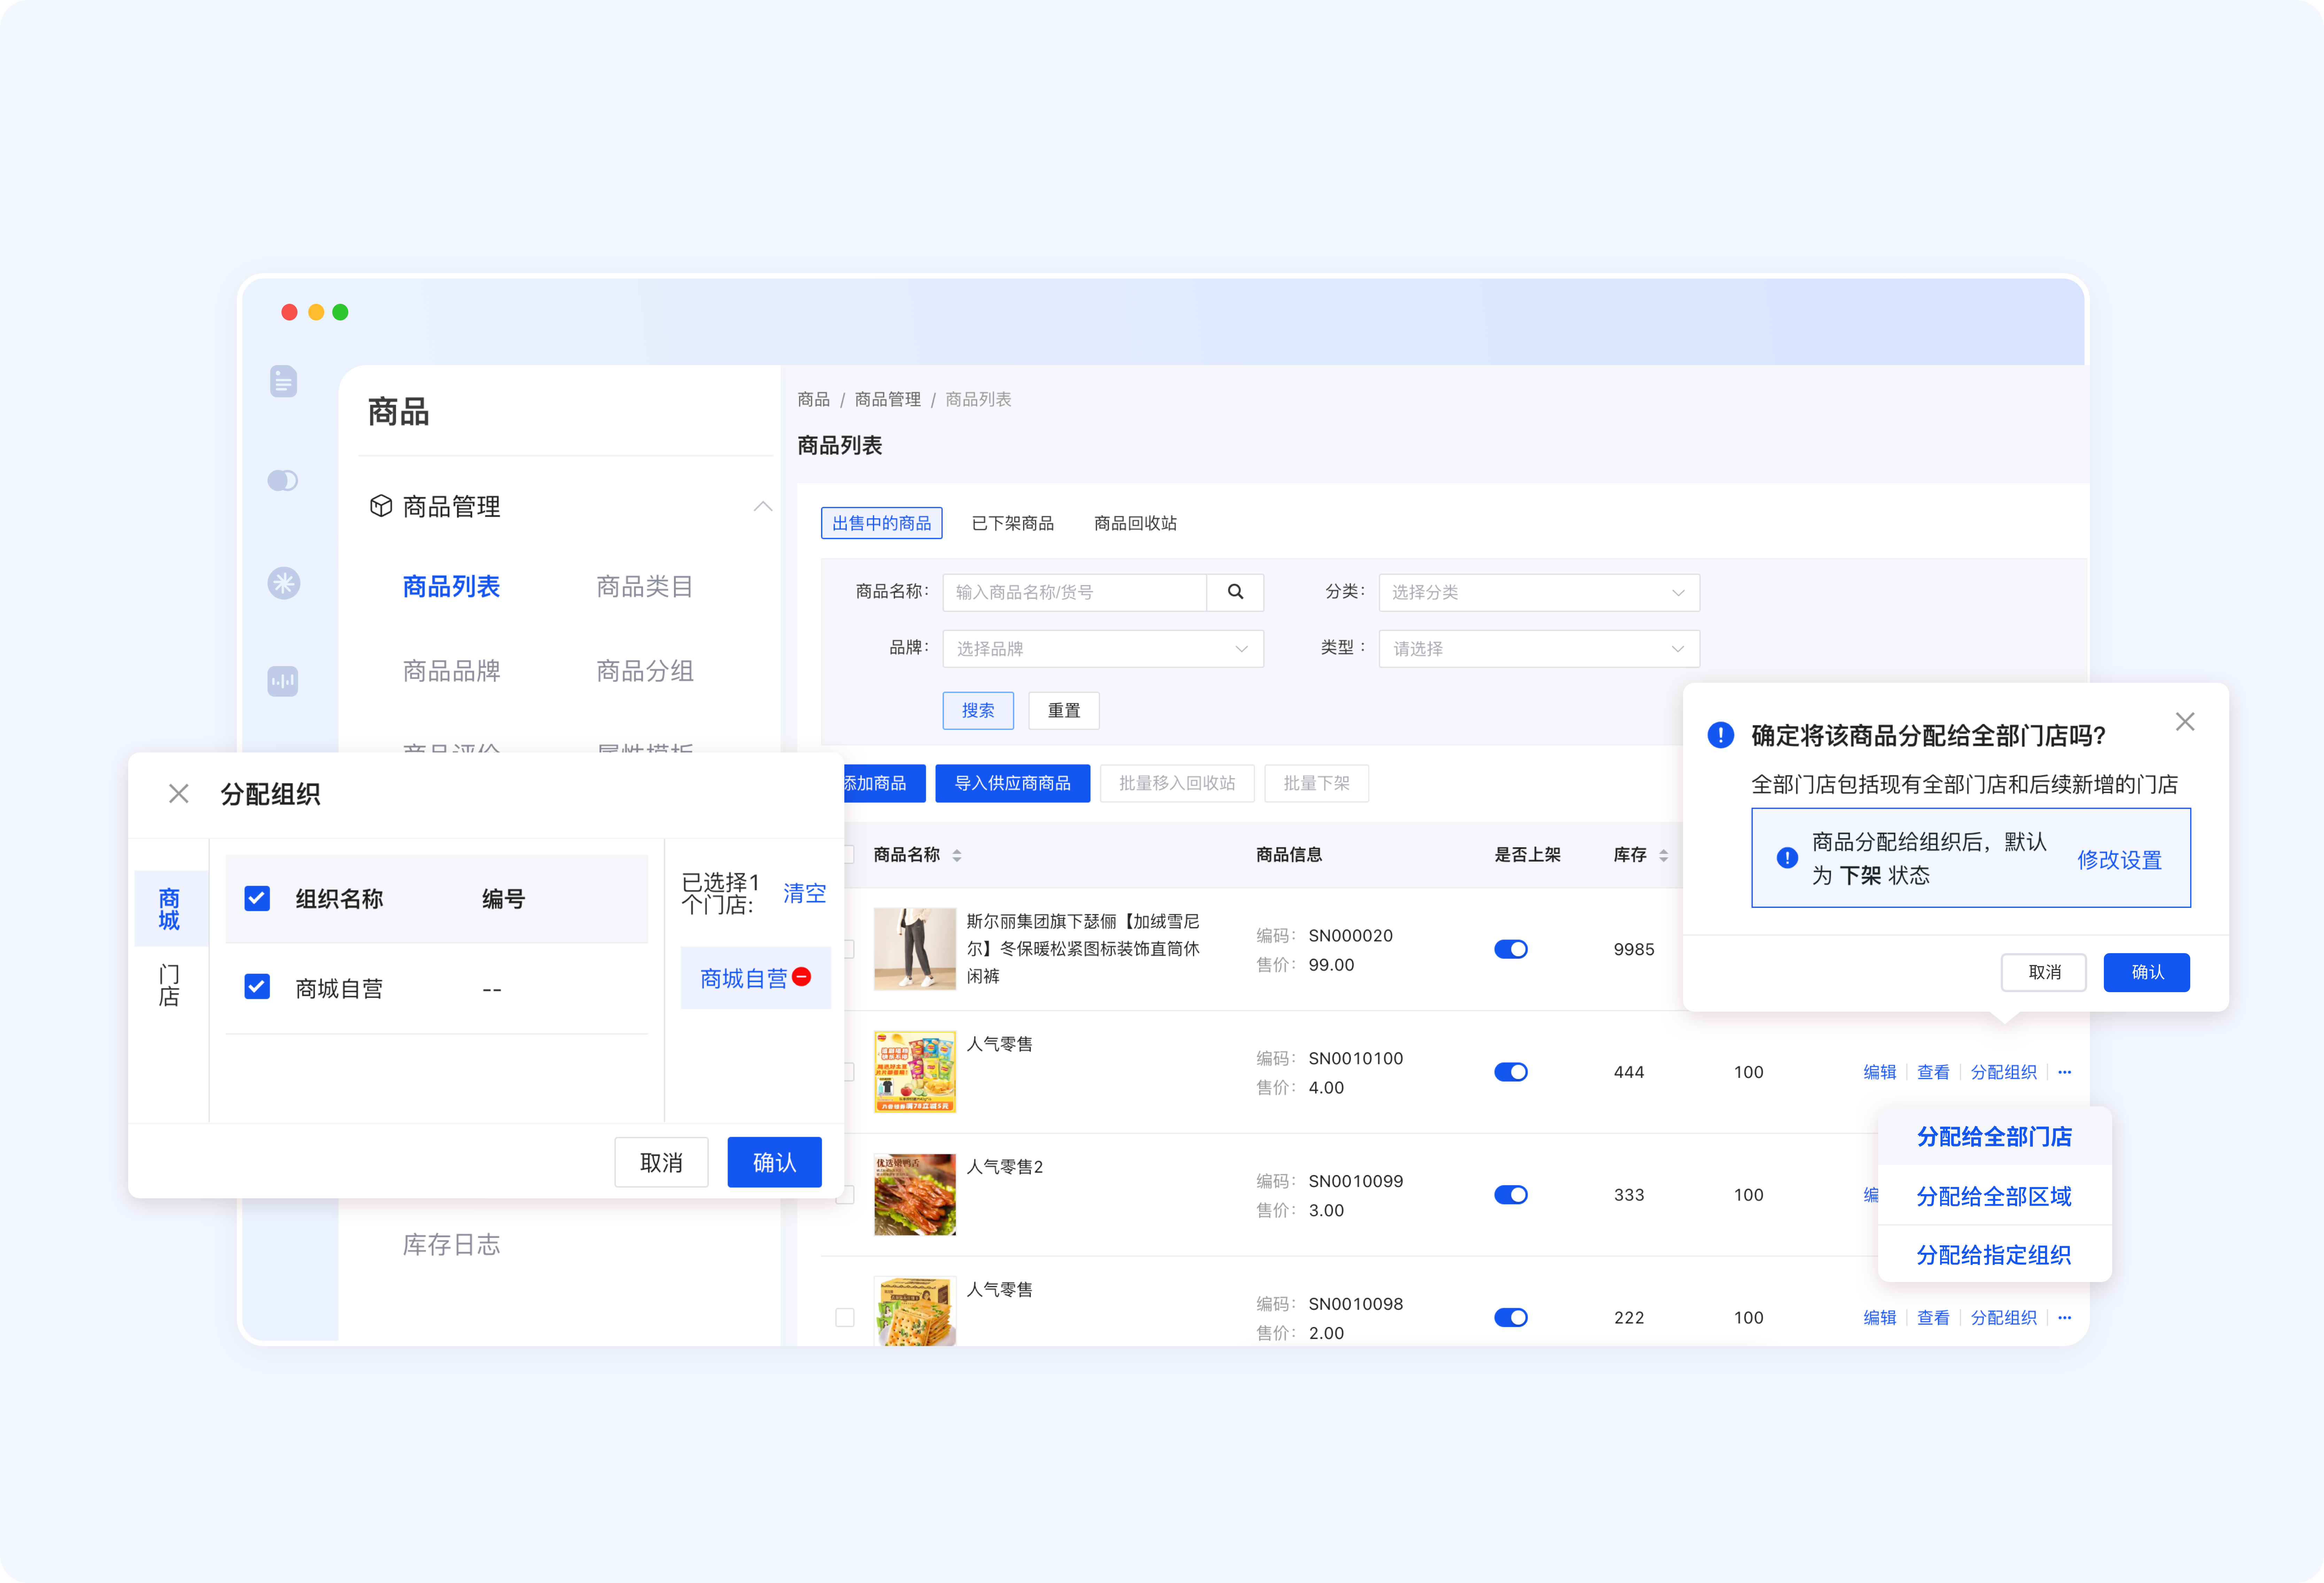Choose 分配给指定组织 from dropdown menu
Image resolution: width=2324 pixels, height=1583 pixels.
point(1994,1255)
